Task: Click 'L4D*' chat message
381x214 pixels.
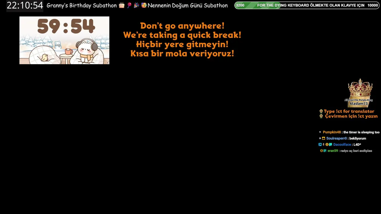Action: 357,145
